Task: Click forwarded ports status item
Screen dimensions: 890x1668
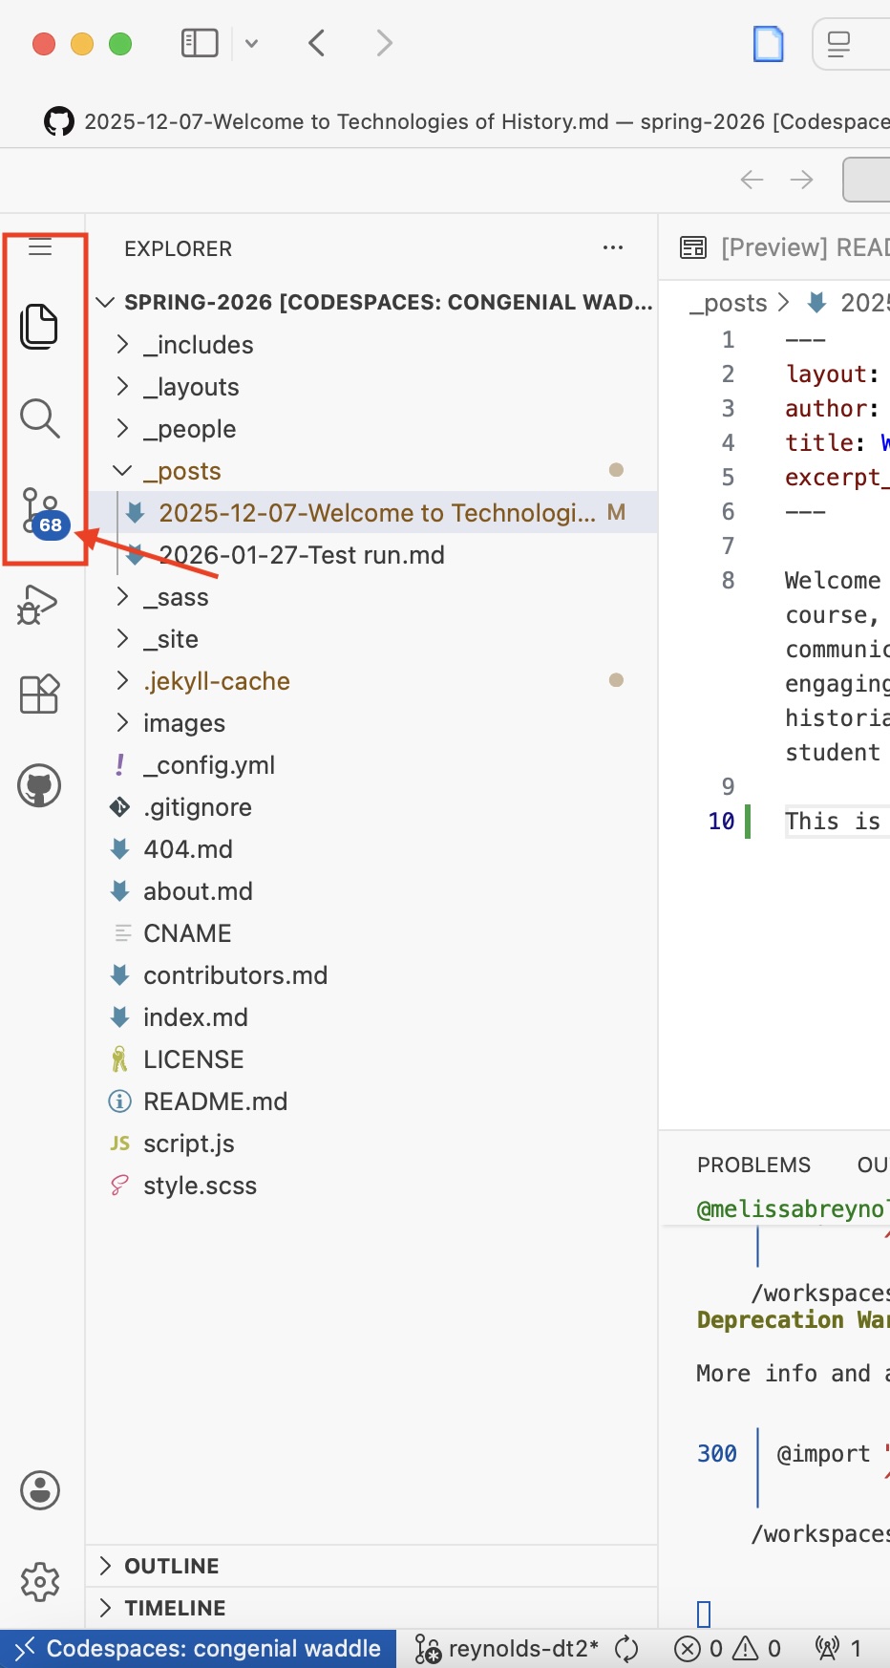Action: pos(838,1649)
